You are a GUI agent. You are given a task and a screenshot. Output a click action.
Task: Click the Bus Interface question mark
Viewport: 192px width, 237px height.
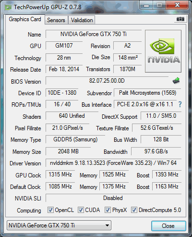tap(180, 104)
